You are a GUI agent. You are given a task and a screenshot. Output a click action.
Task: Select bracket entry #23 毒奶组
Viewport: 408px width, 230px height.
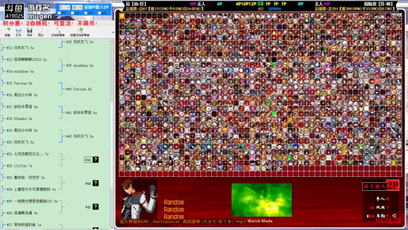pos(26,177)
